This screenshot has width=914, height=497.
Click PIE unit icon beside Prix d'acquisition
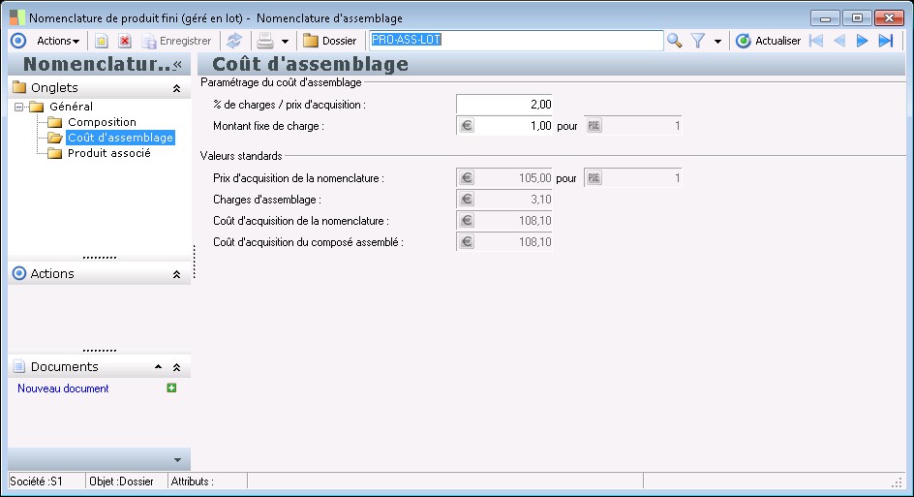pos(594,178)
